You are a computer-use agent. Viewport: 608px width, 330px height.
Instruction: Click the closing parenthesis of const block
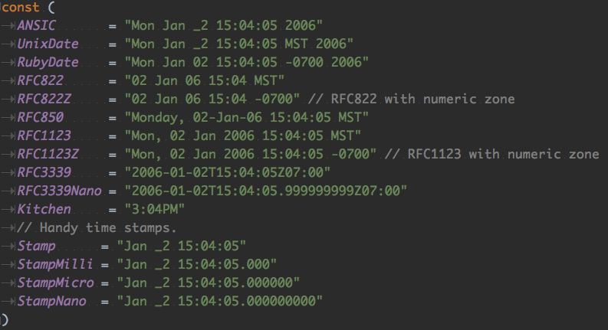coord(3,319)
